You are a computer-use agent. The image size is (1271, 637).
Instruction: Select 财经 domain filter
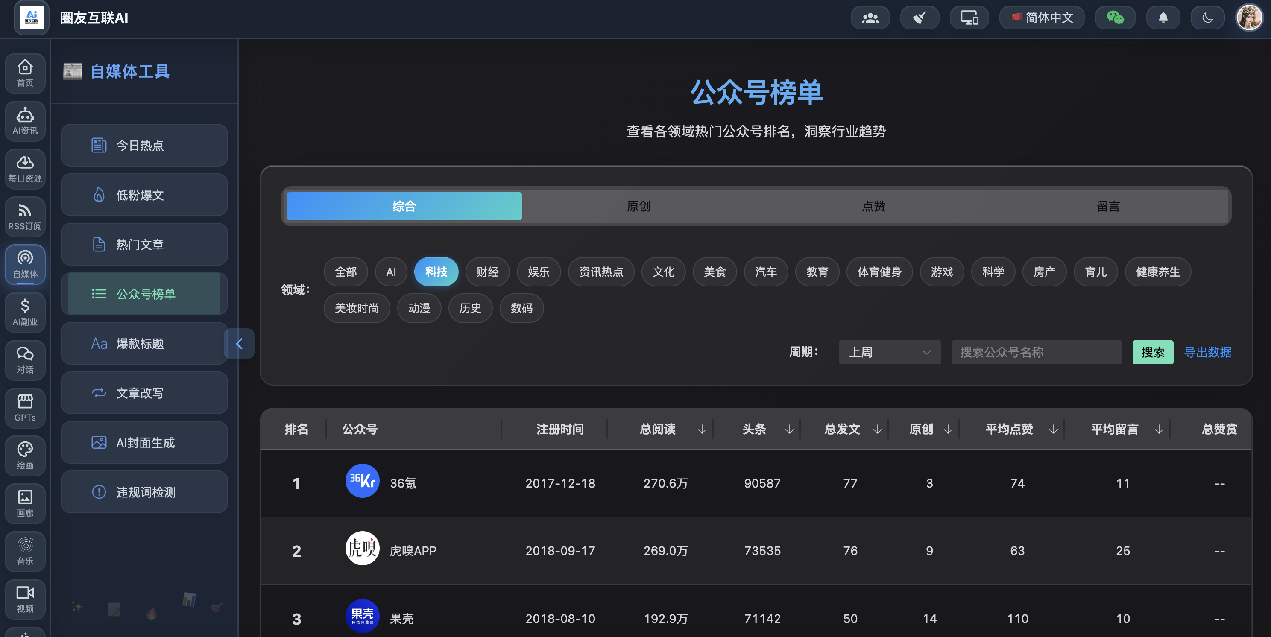tap(487, 272)
